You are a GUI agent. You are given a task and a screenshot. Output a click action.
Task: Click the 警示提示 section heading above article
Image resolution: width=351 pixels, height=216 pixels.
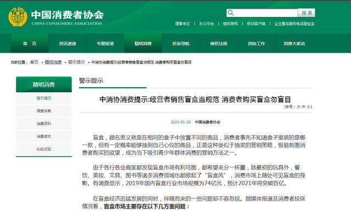point(91,81)
